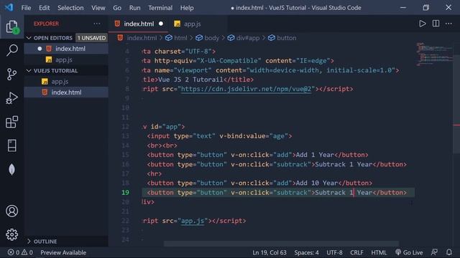Open Explorer Views and More Actions ellipsis

click(x=97, y=24)
